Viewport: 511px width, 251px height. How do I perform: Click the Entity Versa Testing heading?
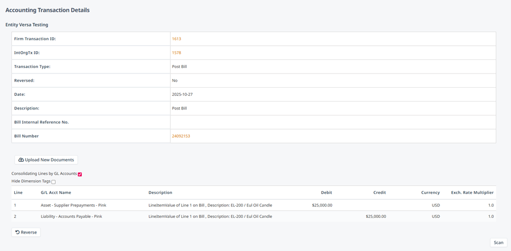tap(27, 25)
